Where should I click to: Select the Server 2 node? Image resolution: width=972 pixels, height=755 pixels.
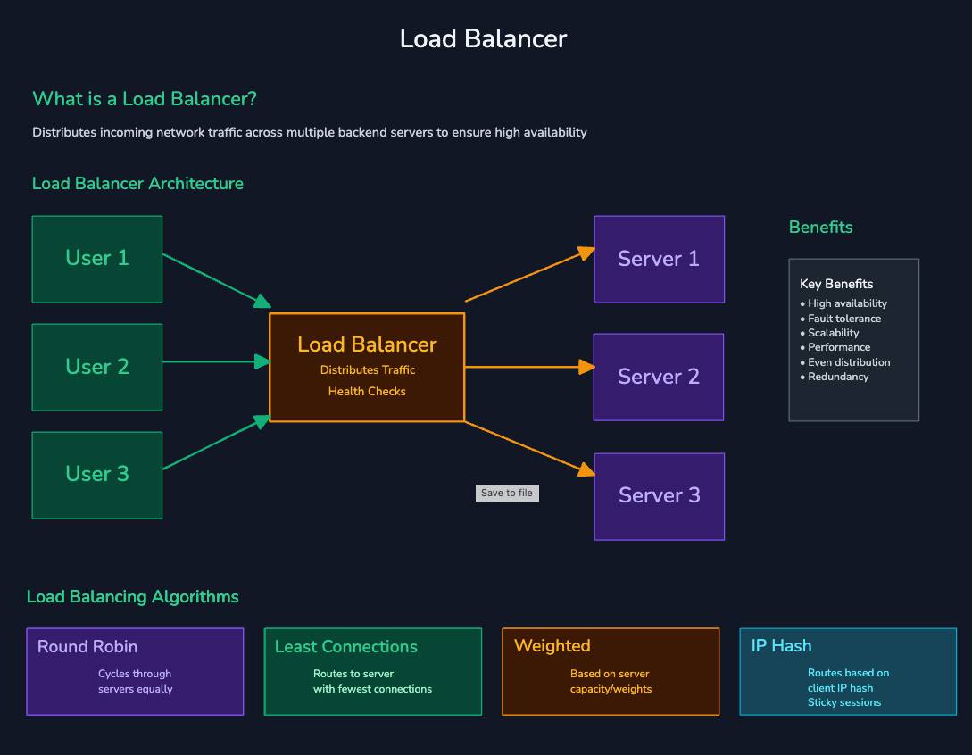coord(659,377)
